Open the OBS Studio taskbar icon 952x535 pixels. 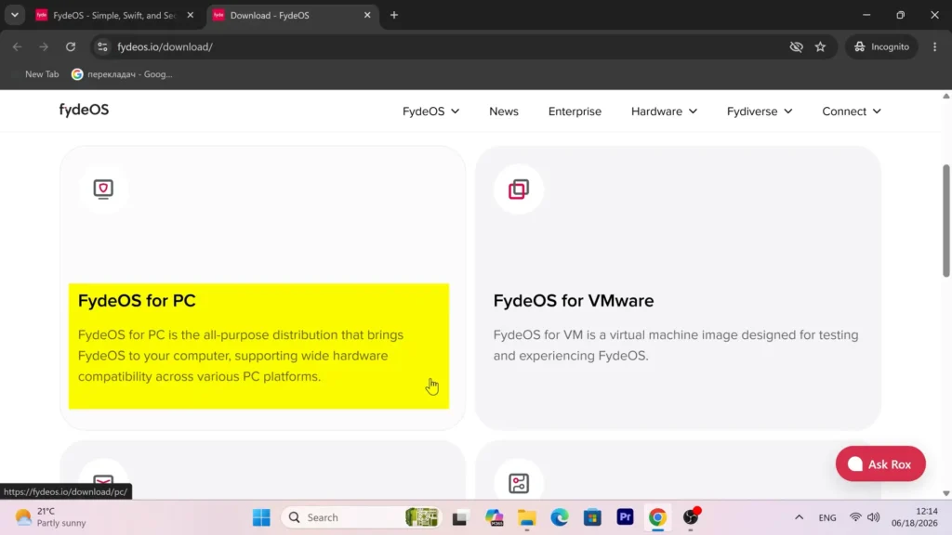point(691,517)
